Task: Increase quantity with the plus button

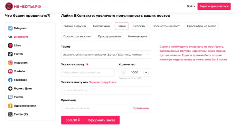Action: click(146, 72)
